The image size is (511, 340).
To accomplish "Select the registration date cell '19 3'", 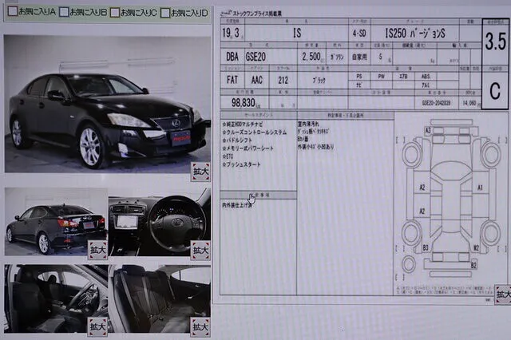I will tap(232, 33).
